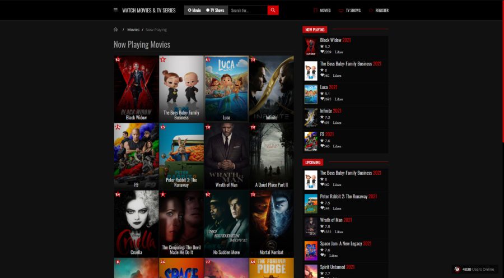Click the Now Playing breadcrumb text
Viewport: 504px width, 278px height.
click(156, 30)
